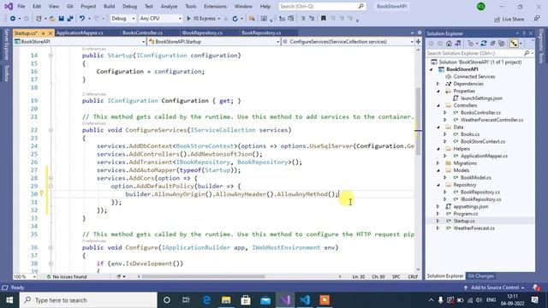The image size is (548, 308).
Task: Click the Undo icon in the toolbar
Action: (82, 19)
